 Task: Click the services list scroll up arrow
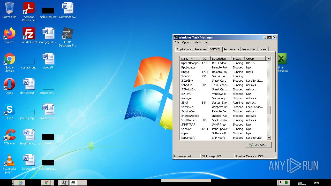(x=269, y=59)
